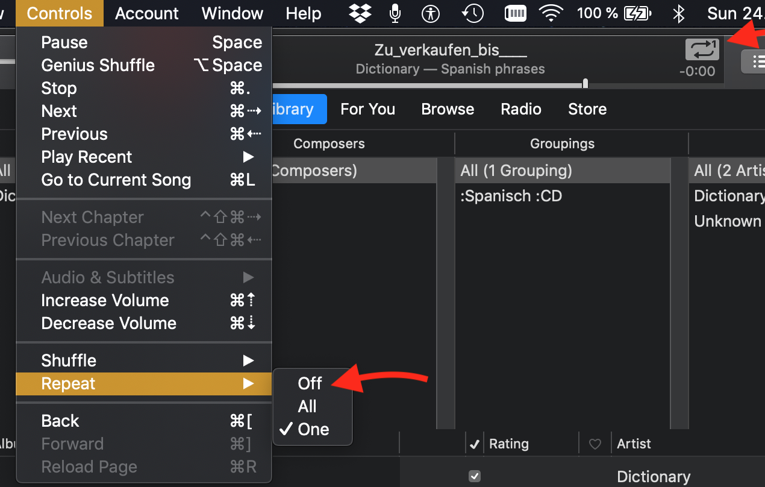Click the Bluetooth menu bar icon
The height and width of the screenshot is (487, 765).
point(679,13)
